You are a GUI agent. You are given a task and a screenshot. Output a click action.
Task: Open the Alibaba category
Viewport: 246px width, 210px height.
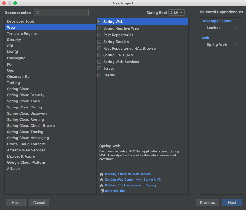(50, 168)
